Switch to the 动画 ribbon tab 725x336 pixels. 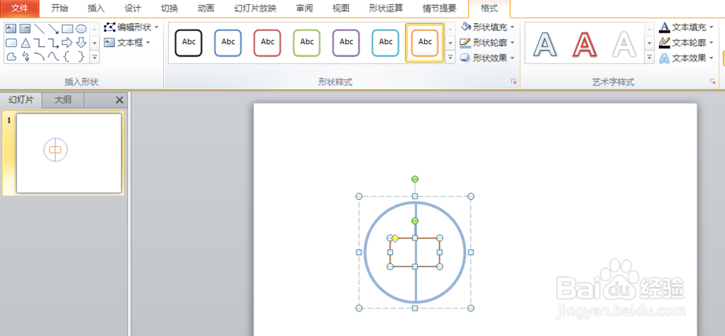(206, 8)
